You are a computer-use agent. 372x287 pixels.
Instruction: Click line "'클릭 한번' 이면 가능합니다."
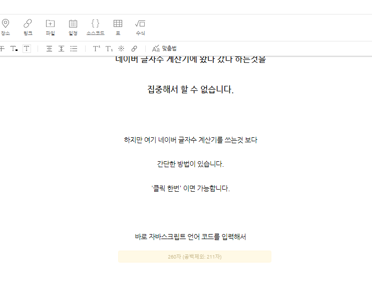(191, 188)
